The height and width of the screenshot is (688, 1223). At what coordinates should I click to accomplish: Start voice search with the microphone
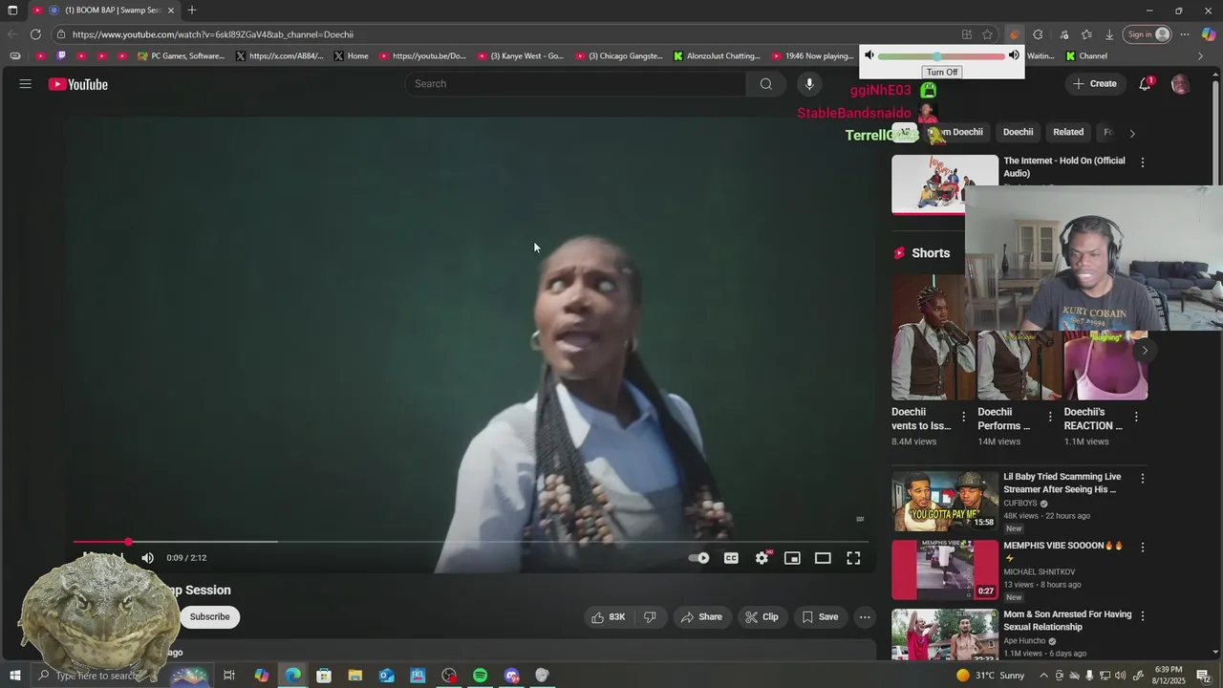[x=809, y=84]
